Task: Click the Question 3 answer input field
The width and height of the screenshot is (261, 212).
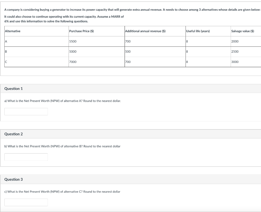Action: click(x=26, y=202)
